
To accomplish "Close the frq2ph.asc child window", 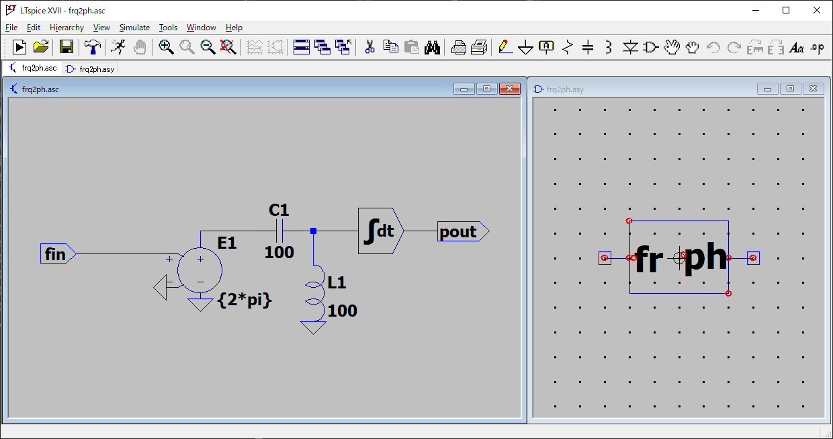I will point(510,89).
